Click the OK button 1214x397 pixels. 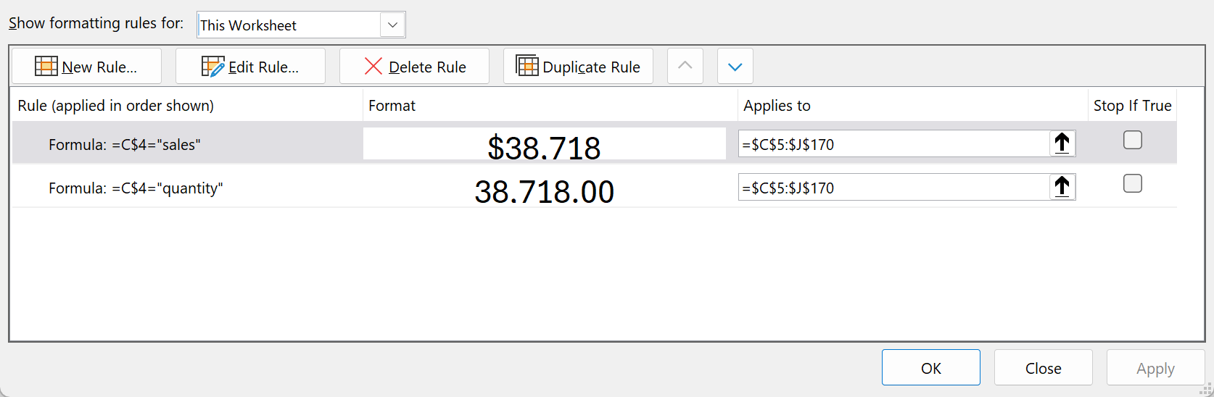coord(930,368)
